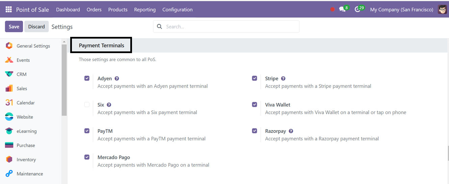
Task: Click the PayTM label text
Action: pos(105,131)
